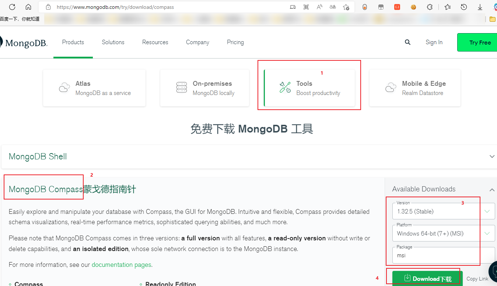497x286 pixels.
Task: Click the Copy Link text
Action: (x=477, y=279)
